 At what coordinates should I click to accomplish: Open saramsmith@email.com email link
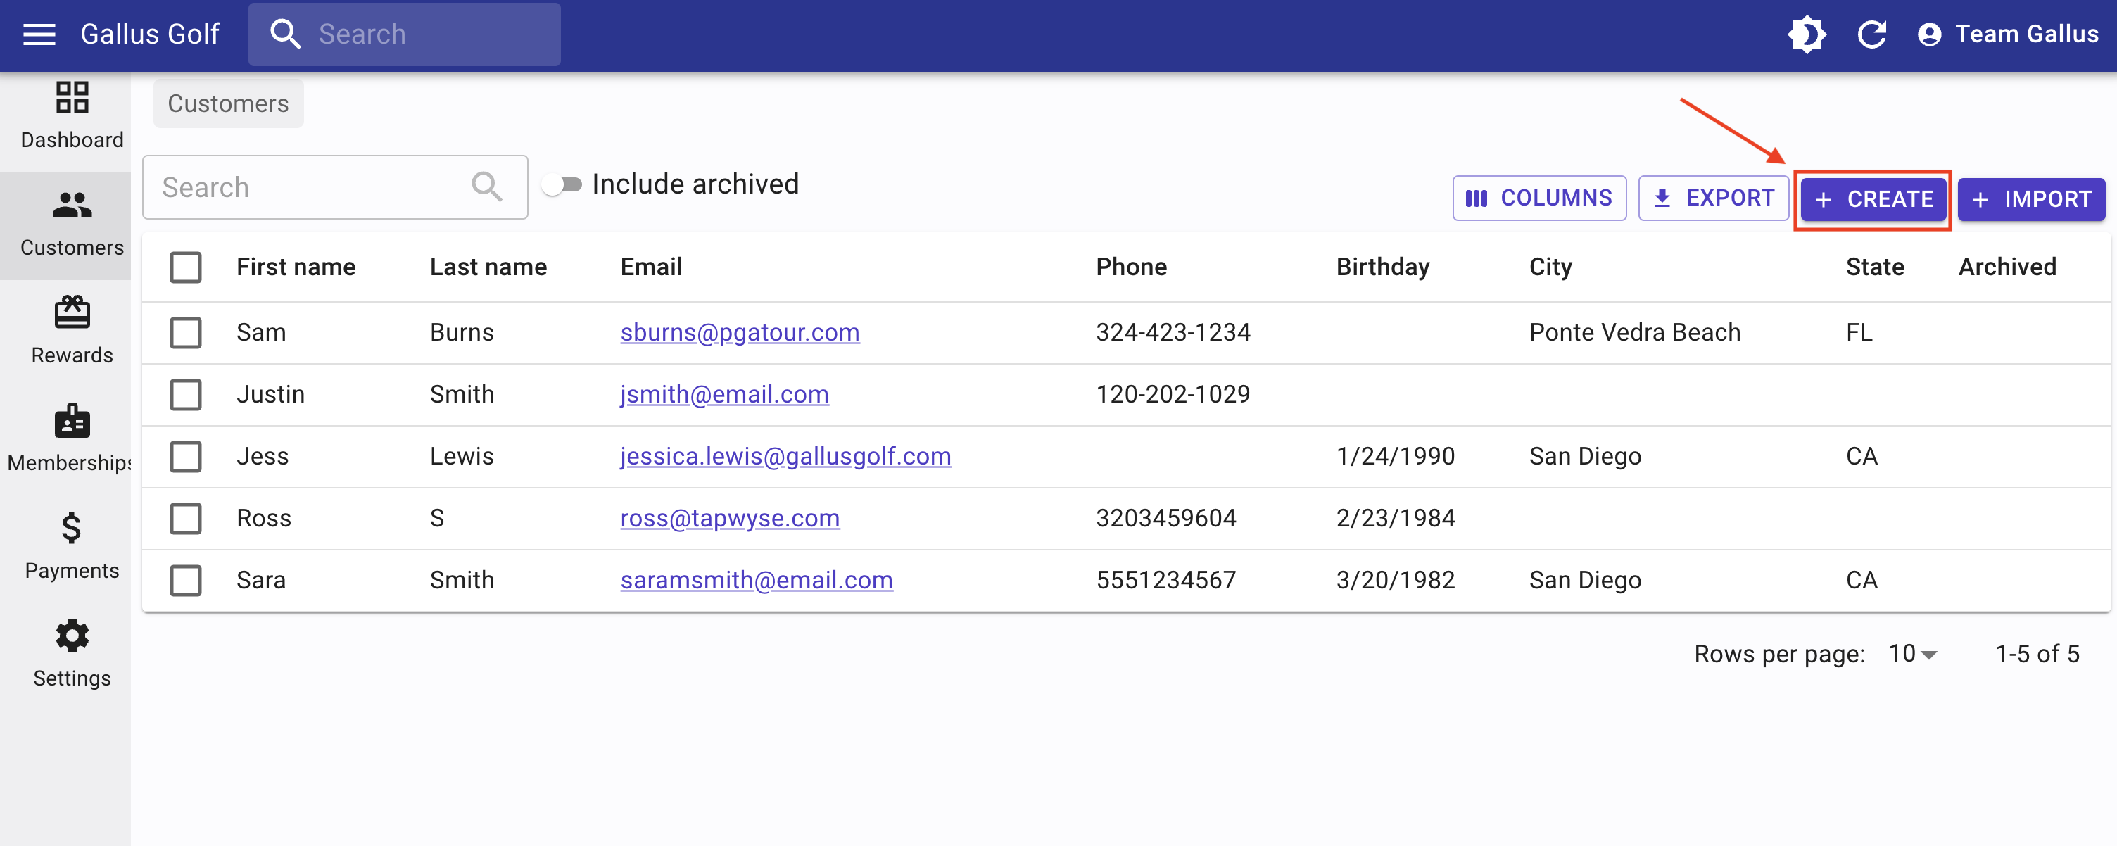pyautogui.click(x=756, y=580)
